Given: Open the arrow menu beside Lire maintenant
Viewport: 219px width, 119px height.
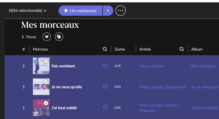Looking at the screenshot, I should [108, 11].
